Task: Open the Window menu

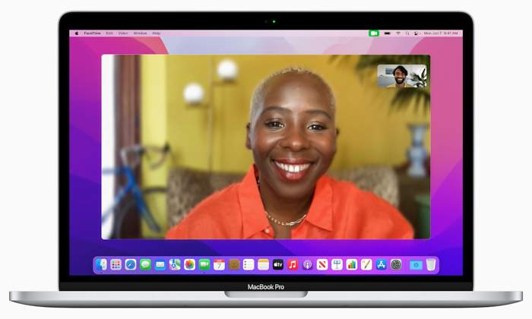Action: 140,33
